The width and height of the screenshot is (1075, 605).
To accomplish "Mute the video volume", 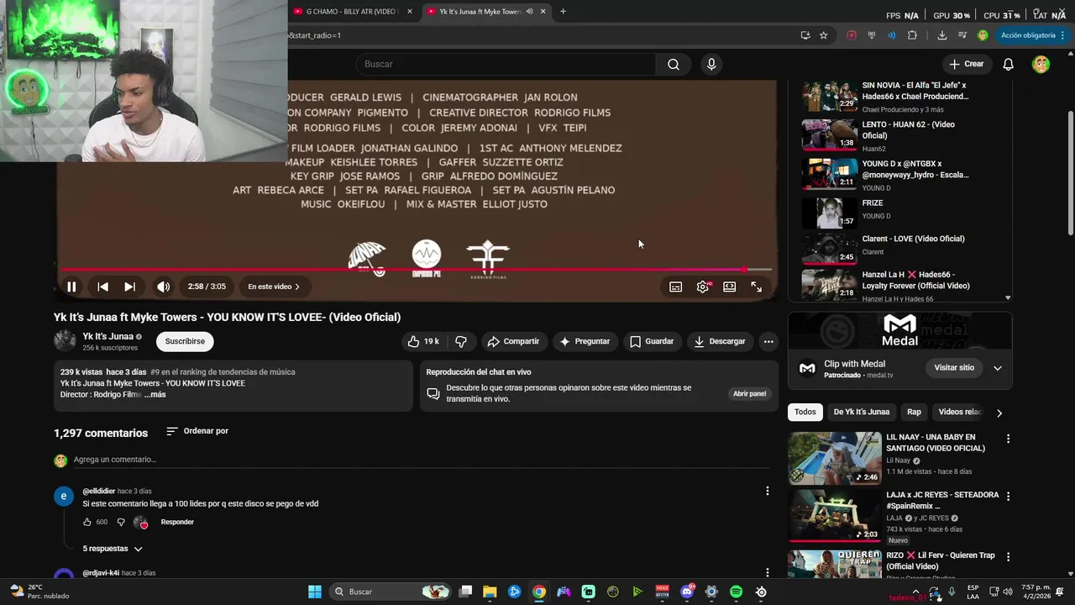I will 163,287.
